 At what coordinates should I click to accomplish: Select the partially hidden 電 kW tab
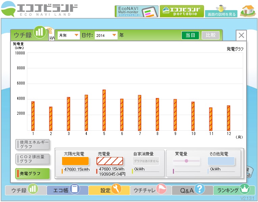(51, 34)
